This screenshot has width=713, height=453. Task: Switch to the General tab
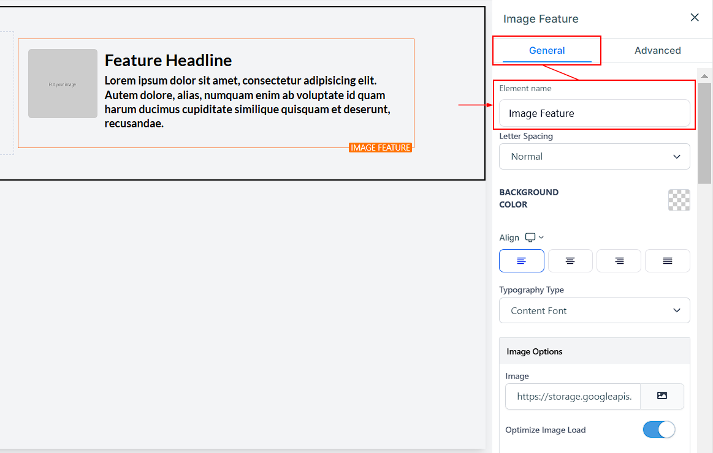click(x=547, y=50)
